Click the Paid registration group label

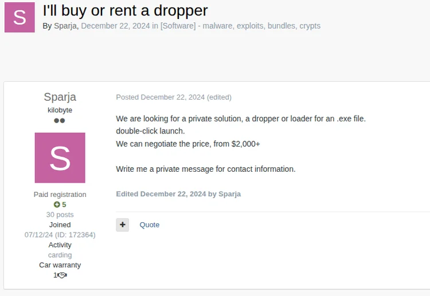pos(60,195)
